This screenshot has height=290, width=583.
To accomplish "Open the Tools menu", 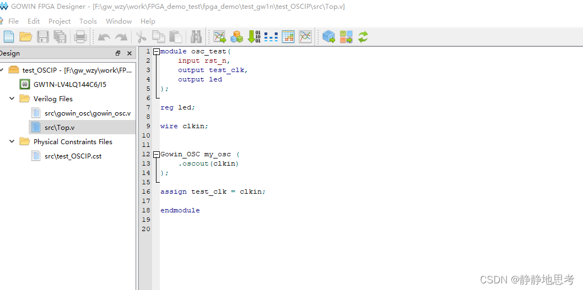I will pos(88,21).
